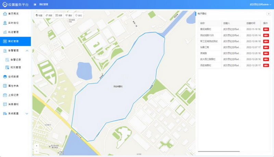Viewport: 274px width, 157px height.
Task: Click the map zoom out button
Action: tap(37, 151)
